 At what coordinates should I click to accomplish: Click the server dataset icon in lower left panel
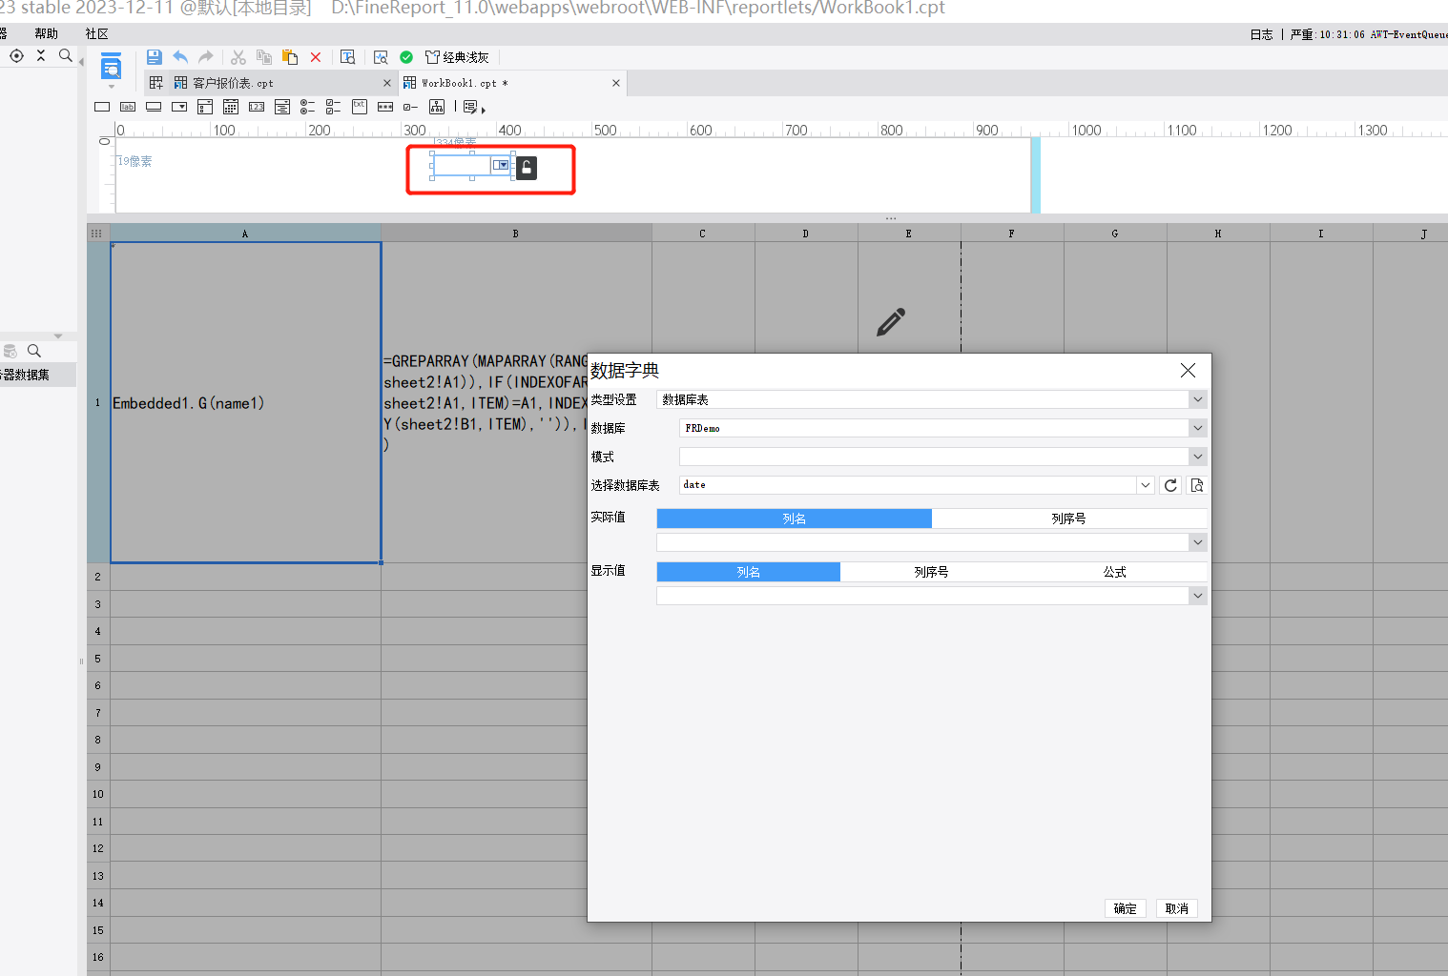click(x=10, y=351)
